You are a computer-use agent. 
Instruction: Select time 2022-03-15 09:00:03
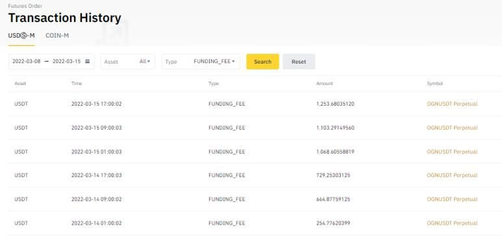pyautogui.click(x=96, y=128)
